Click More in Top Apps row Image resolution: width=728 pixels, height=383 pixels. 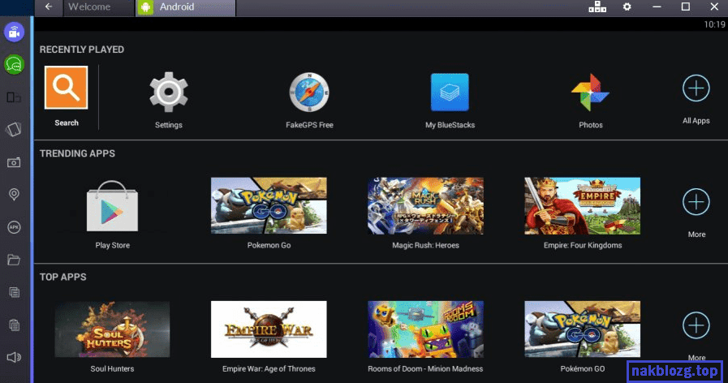(x=696, y=325)
